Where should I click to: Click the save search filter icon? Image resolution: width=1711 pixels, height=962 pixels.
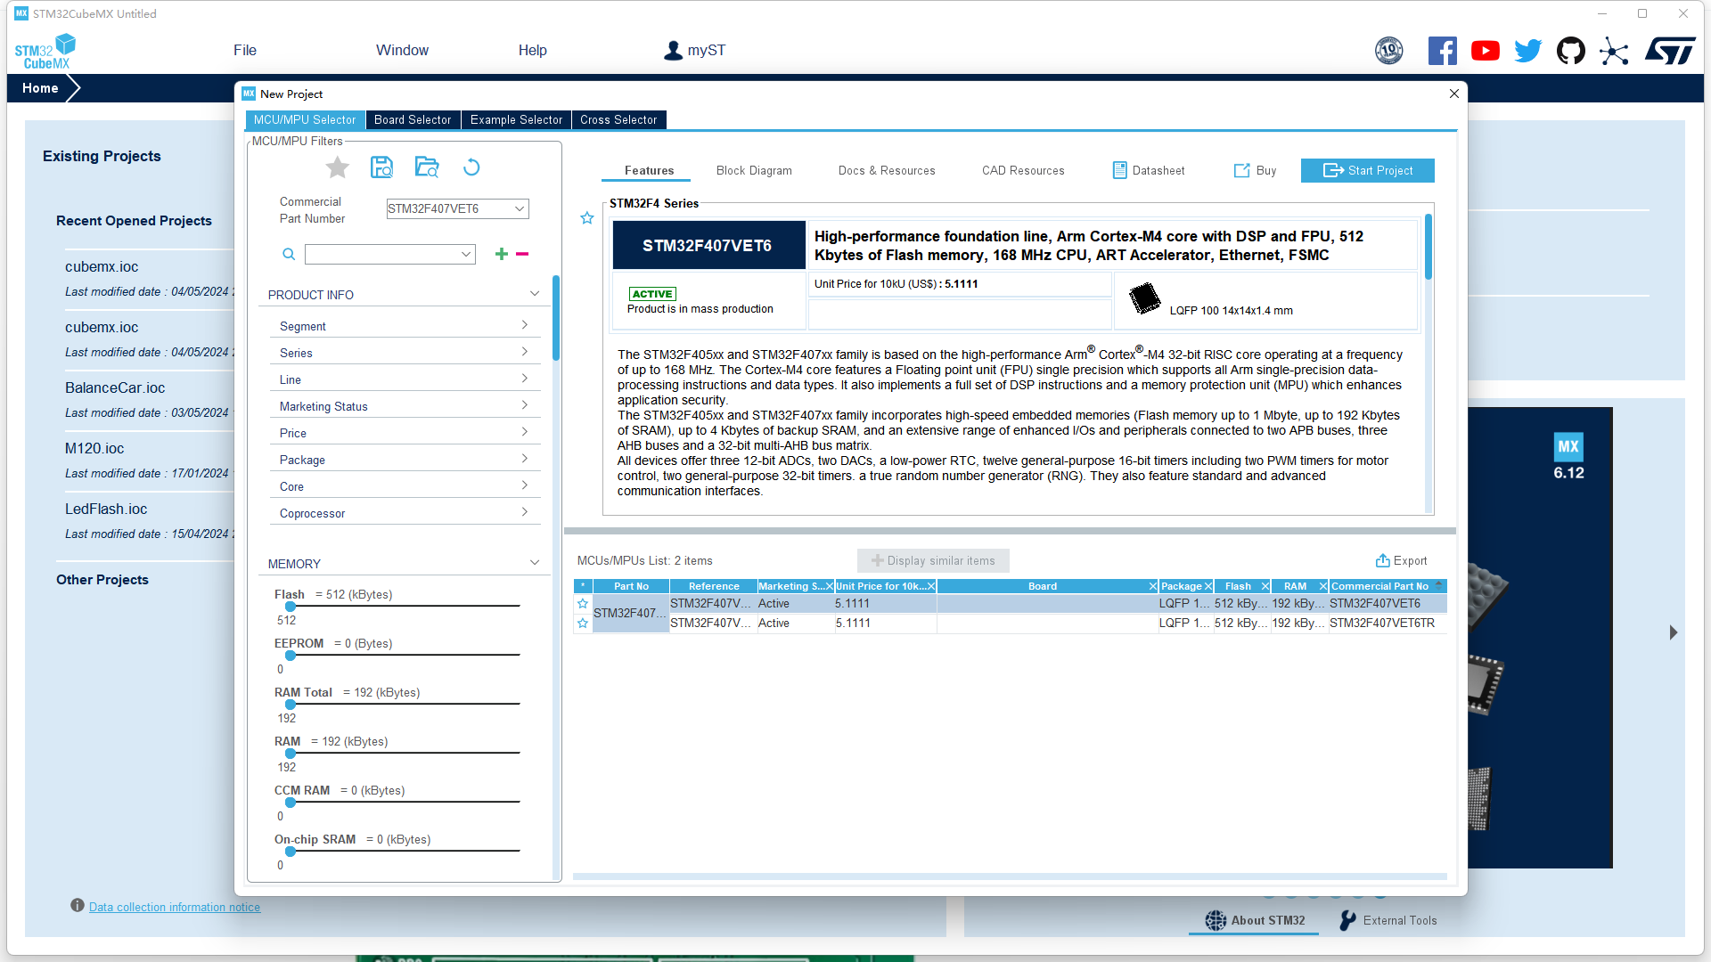click(x=381, y=167)
